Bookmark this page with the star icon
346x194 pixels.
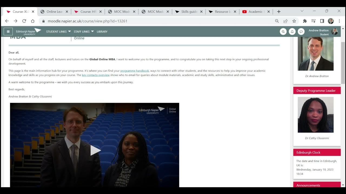[x=294, y=21]
